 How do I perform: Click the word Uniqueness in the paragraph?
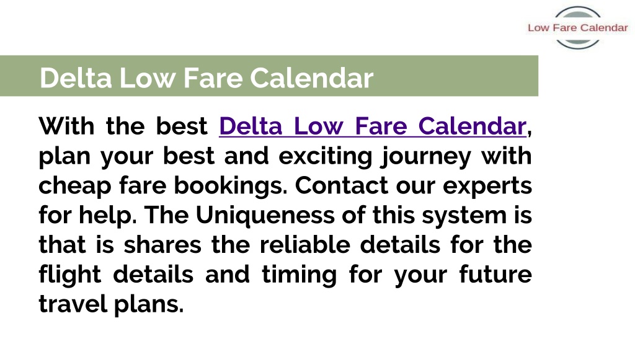click(x=265, y=215)
